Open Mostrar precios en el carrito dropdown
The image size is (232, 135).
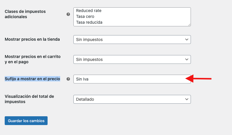click(132, 59)
